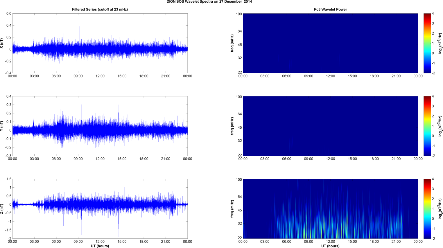Click the UT (hours) label under Z spectrogram
Image resolution: width=443 pixels, height=248 pixels.
click(330, 246)
